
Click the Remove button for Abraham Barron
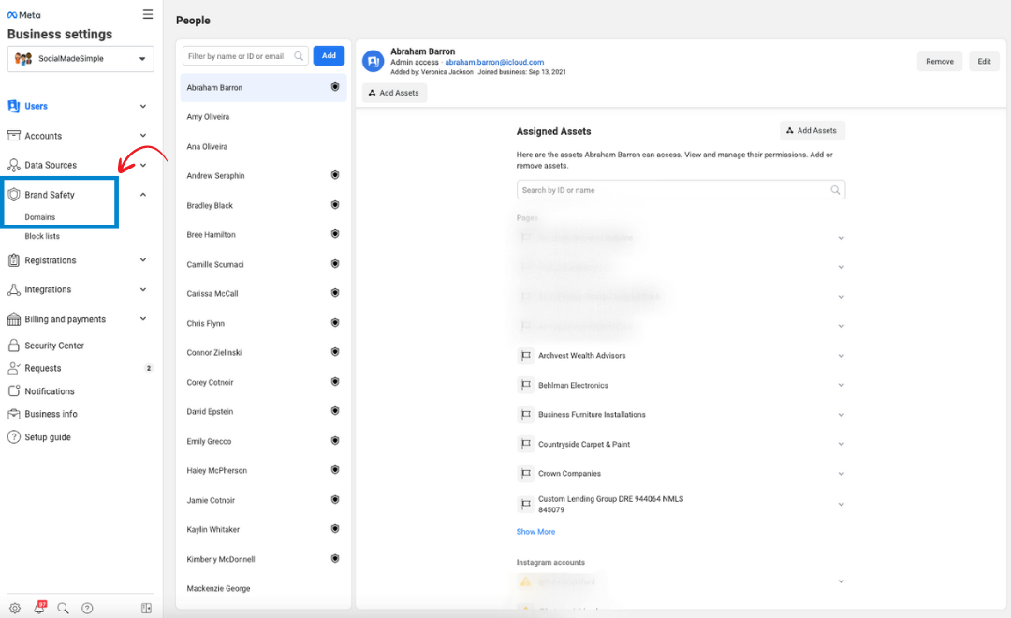[x=940, y=61]
